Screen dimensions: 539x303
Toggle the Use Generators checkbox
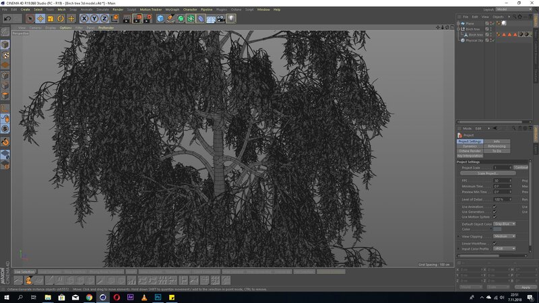(x=495, y=212)
